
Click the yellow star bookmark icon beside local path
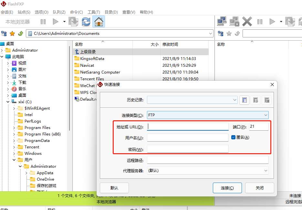pyautogui.click(x=12, y=34)
